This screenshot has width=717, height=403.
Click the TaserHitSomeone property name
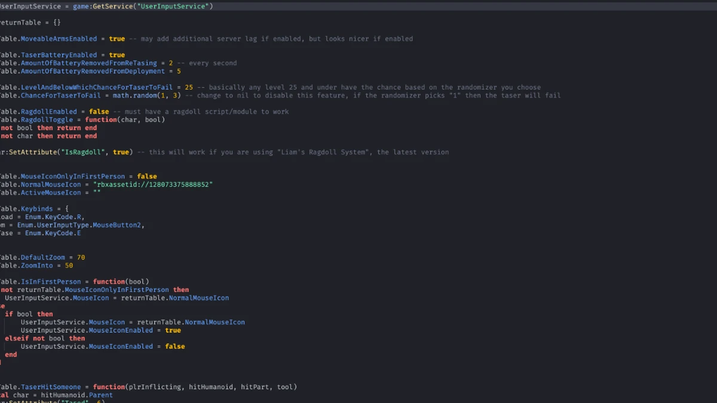tap(51, 387)
